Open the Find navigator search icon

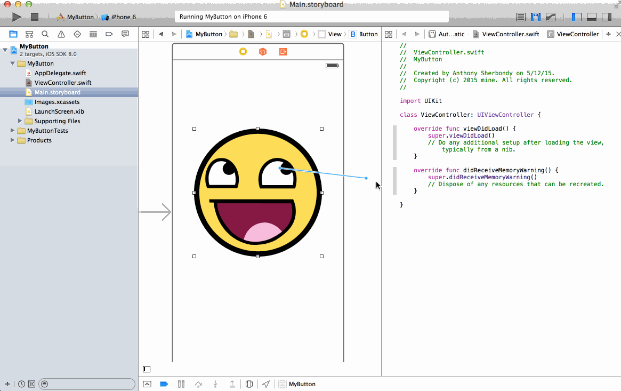click(x=45, y=34)
